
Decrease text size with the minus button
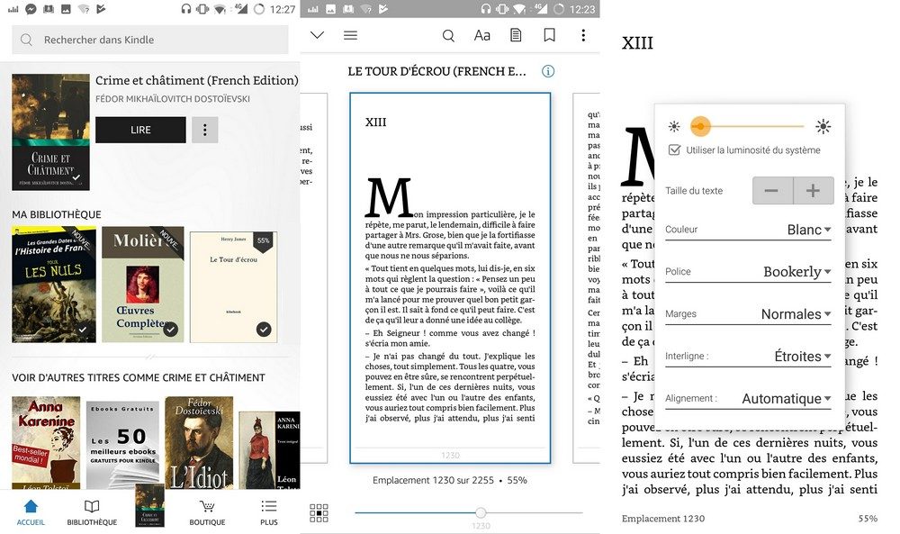772,191
